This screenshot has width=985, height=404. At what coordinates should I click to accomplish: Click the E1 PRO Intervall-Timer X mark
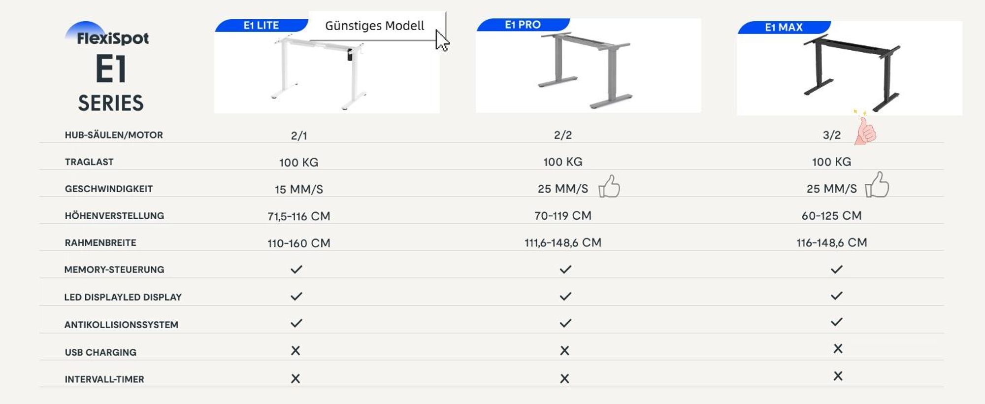tap(565, 378)
